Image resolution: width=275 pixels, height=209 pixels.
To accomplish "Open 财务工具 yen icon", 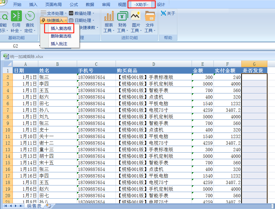I will tap(122, 16).
